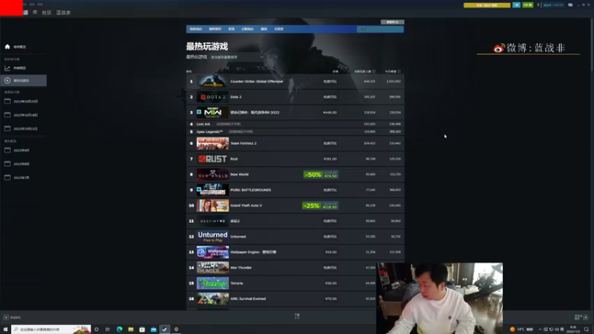Image resolution: width=594 pixels, height=334 pixels.
Task: Click New World -50% discount badge
Action: coord(313,174)
